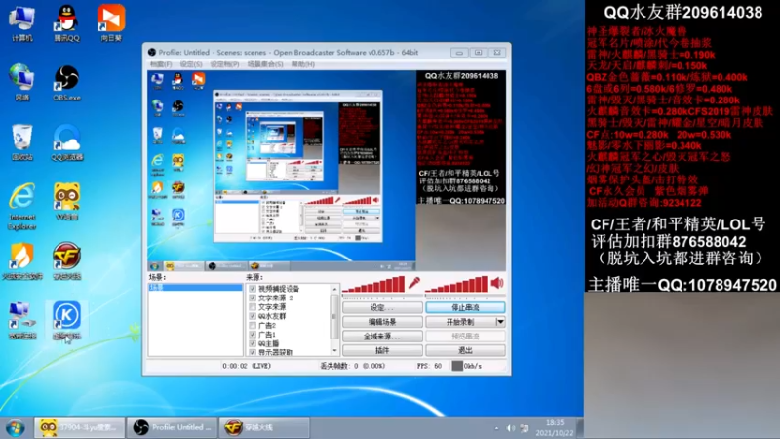Select the 显示器获取 source name
The height and width of the screenshot is (439, 780).
tap(275, 352)
